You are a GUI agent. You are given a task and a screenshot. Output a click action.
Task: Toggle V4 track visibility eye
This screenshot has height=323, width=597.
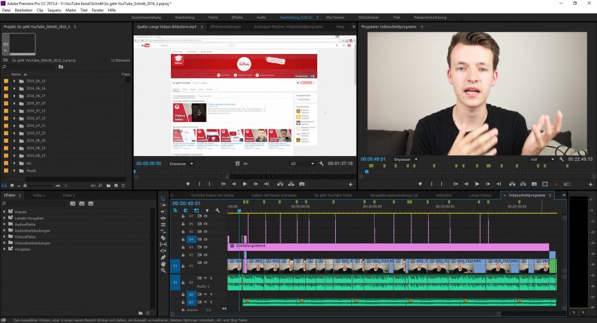tap(206, 240)
